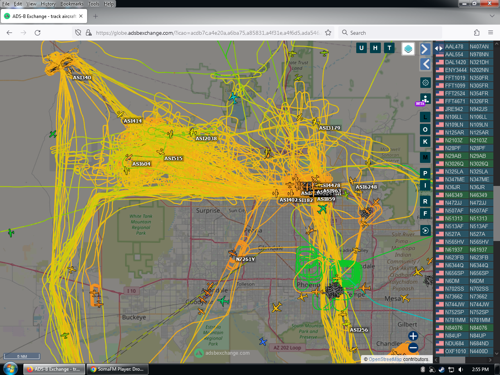Toggle the K multiselect button

(x=425, y=141)
